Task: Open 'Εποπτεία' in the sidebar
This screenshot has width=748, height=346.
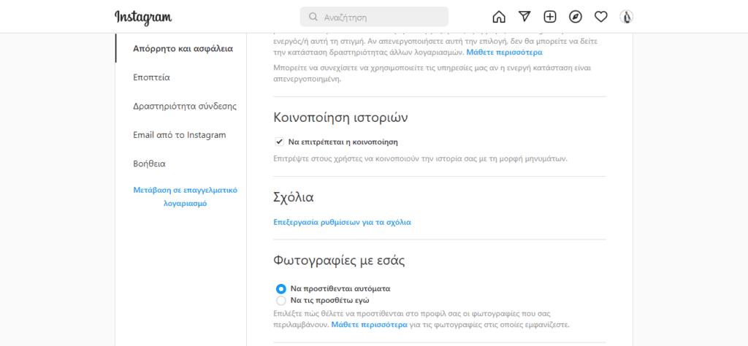Action: pos(152,77)
